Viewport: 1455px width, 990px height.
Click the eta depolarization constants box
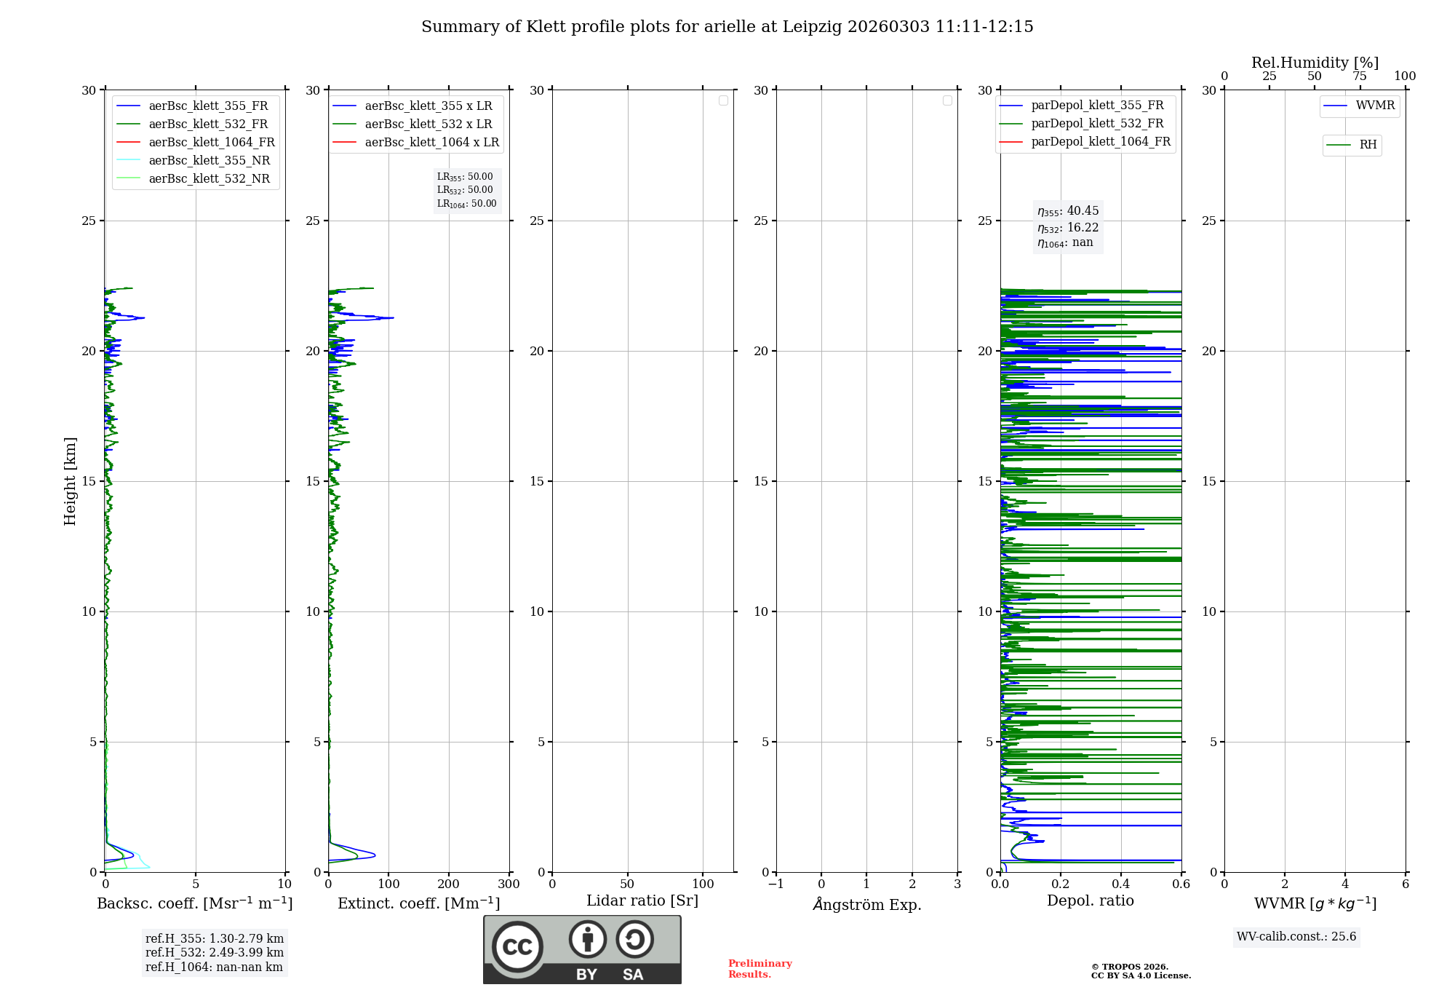pyautogui.click(x=1067, y=226)
